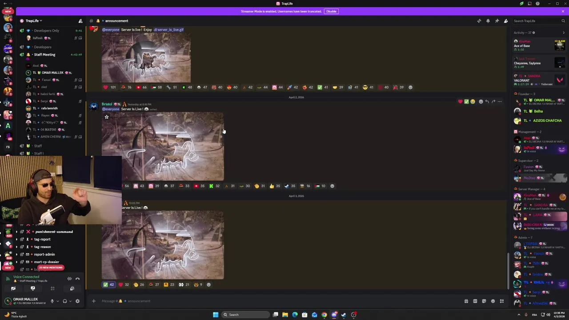The width and height of the screenshot is (569, 320).
Task: Toggle the camera on
Action: pos(13,288)
